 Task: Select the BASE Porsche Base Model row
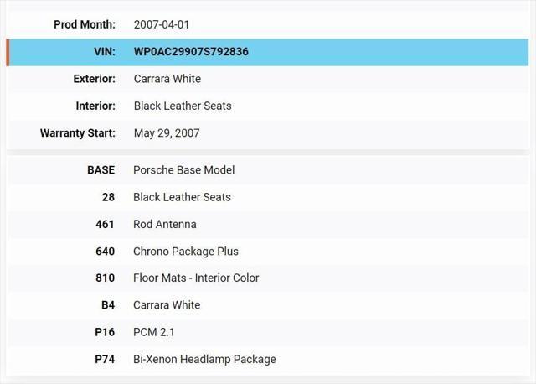click(x=268, y=170)
